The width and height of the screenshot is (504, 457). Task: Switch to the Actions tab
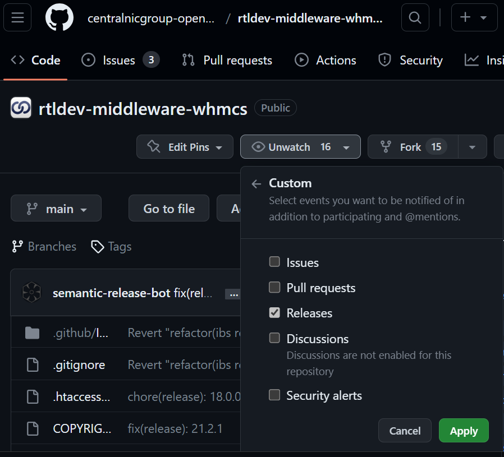click(x=326, y=61)
